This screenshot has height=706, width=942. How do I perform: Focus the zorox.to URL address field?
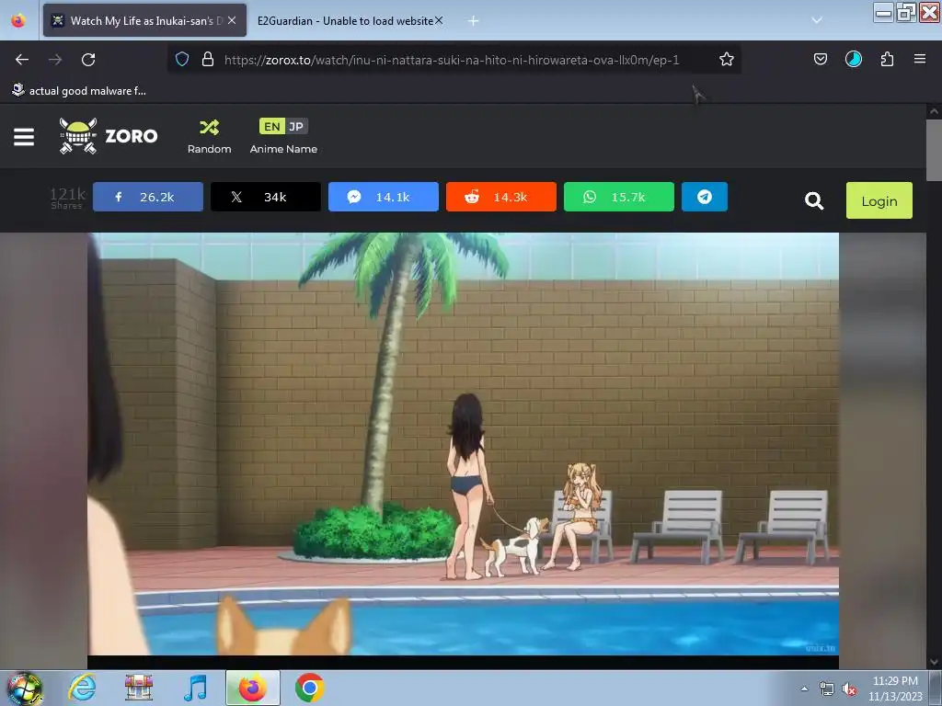point(452,60)
